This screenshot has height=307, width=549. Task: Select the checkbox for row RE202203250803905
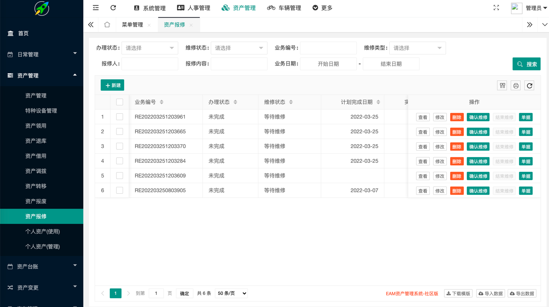[x=120, y=190]
